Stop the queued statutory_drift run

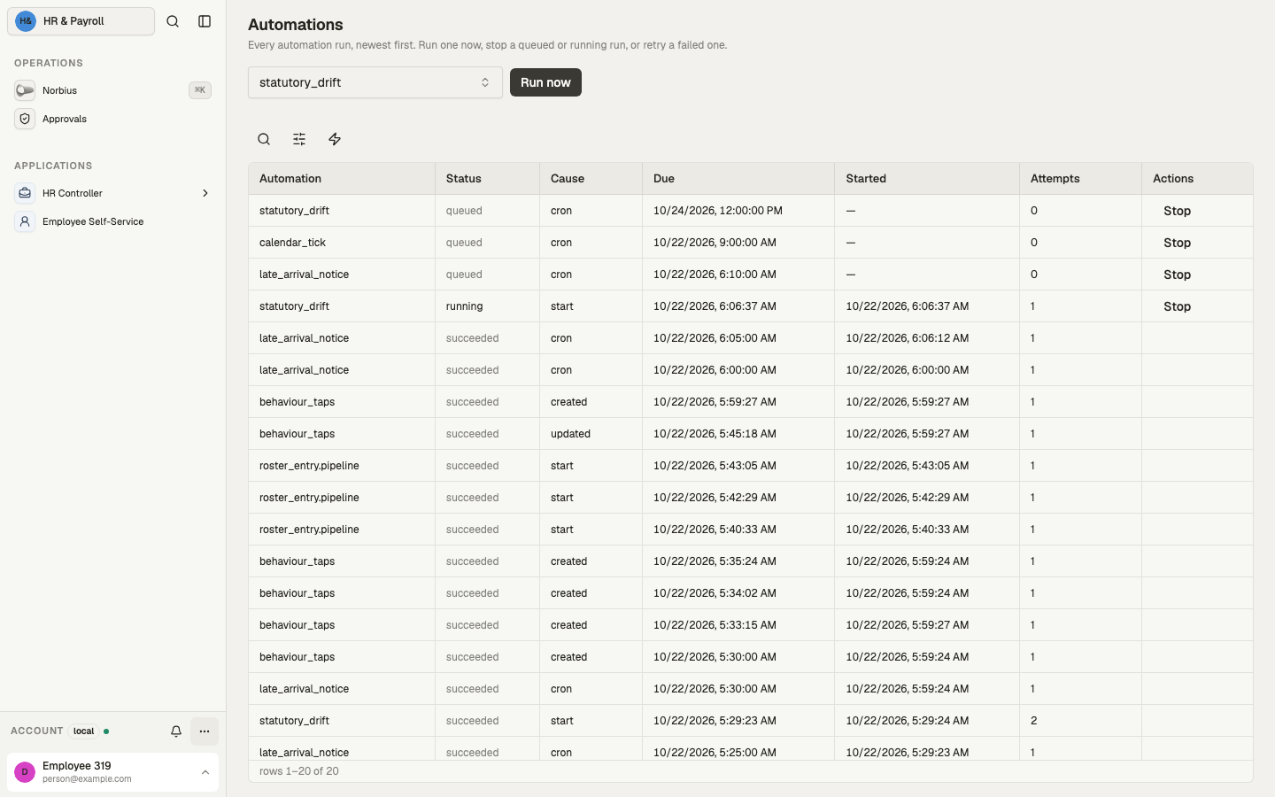[1177, 211]
